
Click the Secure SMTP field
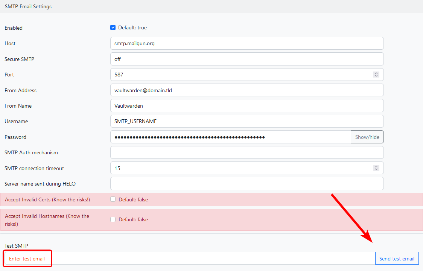point(246,59)
